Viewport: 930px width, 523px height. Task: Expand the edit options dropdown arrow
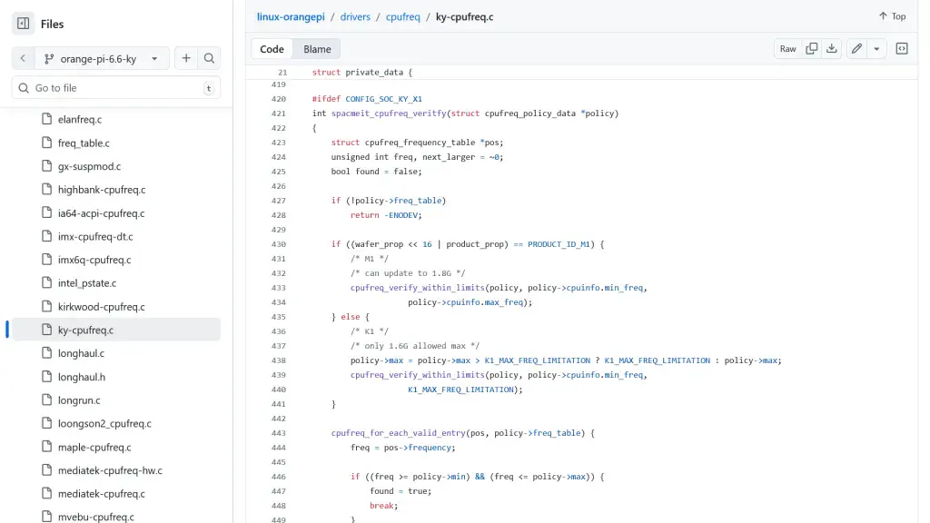(876, 48)
